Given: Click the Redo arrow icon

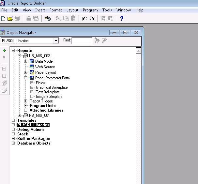Looking at the screenshot, I should coord(92,19).
